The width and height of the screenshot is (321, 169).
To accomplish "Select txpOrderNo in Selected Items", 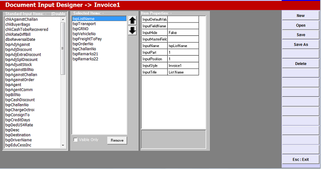I will [99, 44].
